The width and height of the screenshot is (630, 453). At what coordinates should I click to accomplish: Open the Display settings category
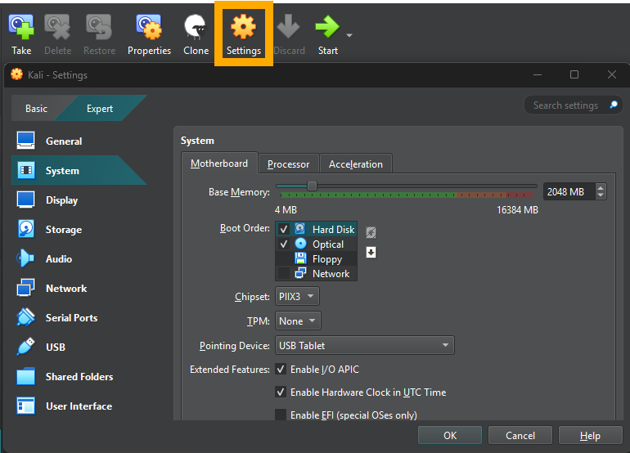pyautogui.click(x=79, y=200)
